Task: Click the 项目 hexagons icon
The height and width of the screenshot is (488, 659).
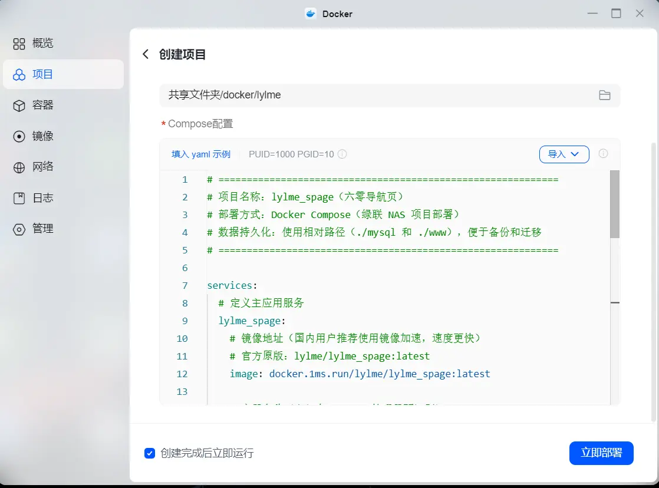Action: pyautogui.click(x=19, y=75)
